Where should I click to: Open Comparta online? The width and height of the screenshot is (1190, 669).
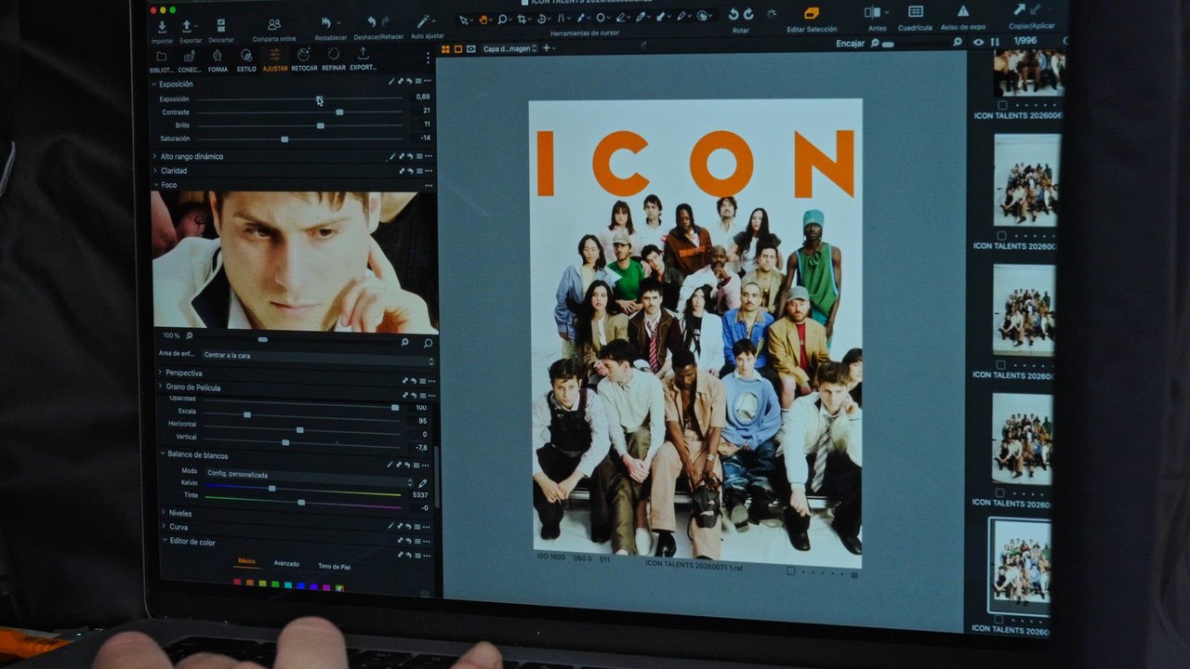coord(273,25)
